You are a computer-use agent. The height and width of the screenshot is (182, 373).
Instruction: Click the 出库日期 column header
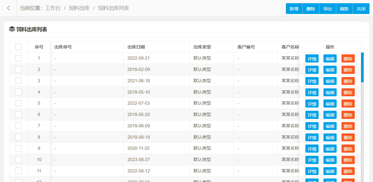click(x=136, y=47)
